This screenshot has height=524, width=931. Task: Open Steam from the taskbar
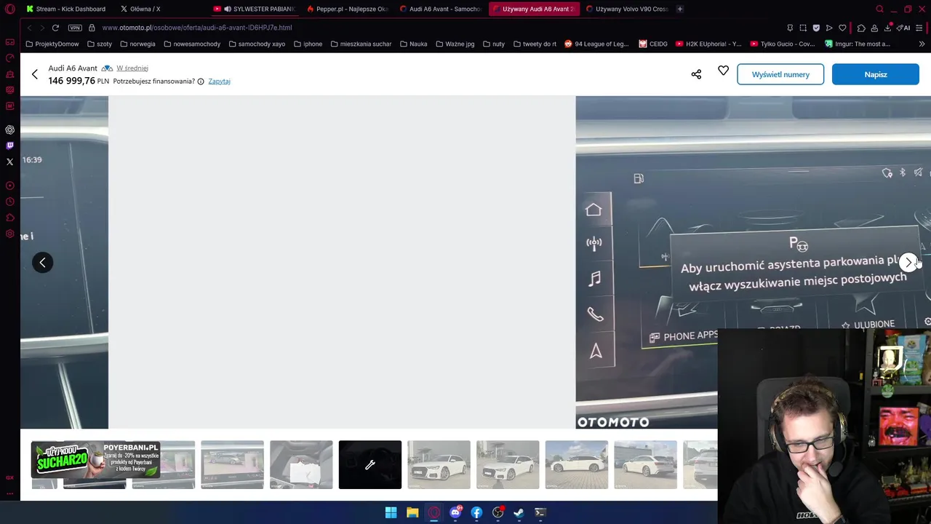pyautogui.click(x=519, y=512)
